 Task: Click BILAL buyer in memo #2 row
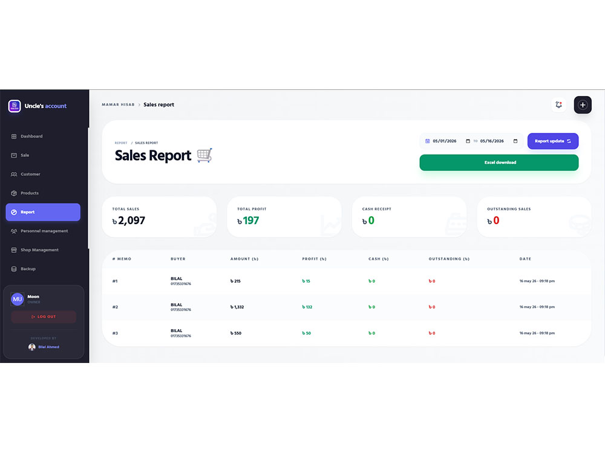coord(176,304)
